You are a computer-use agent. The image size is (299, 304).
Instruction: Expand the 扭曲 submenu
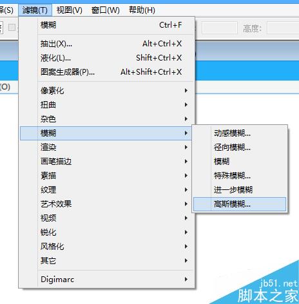[x=107, y=105]
